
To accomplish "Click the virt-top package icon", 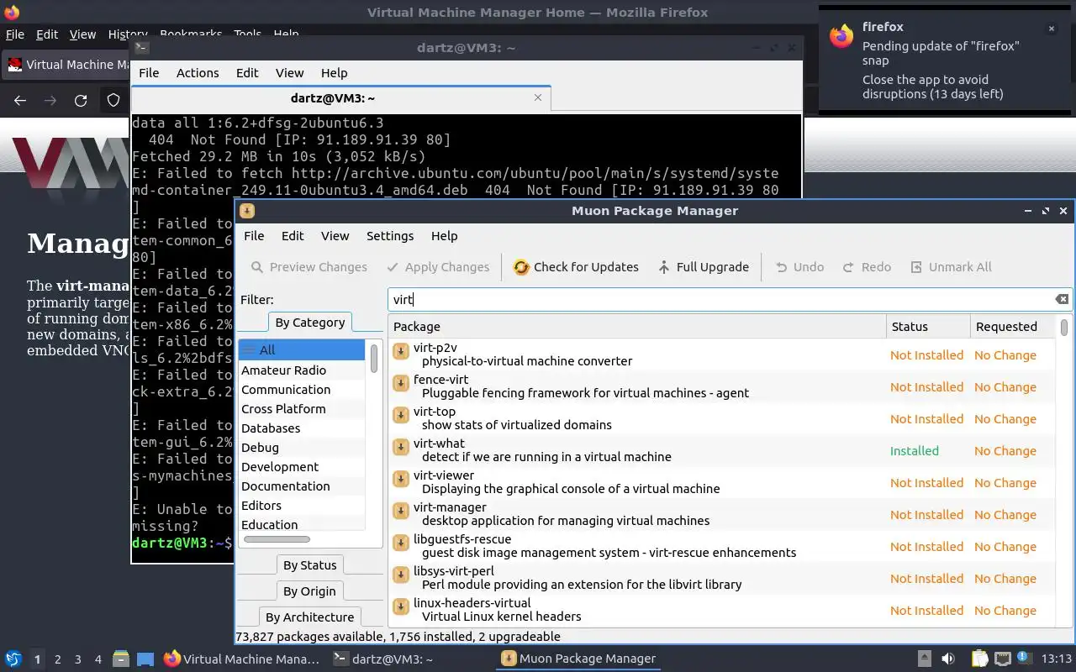I will [401, 415].
